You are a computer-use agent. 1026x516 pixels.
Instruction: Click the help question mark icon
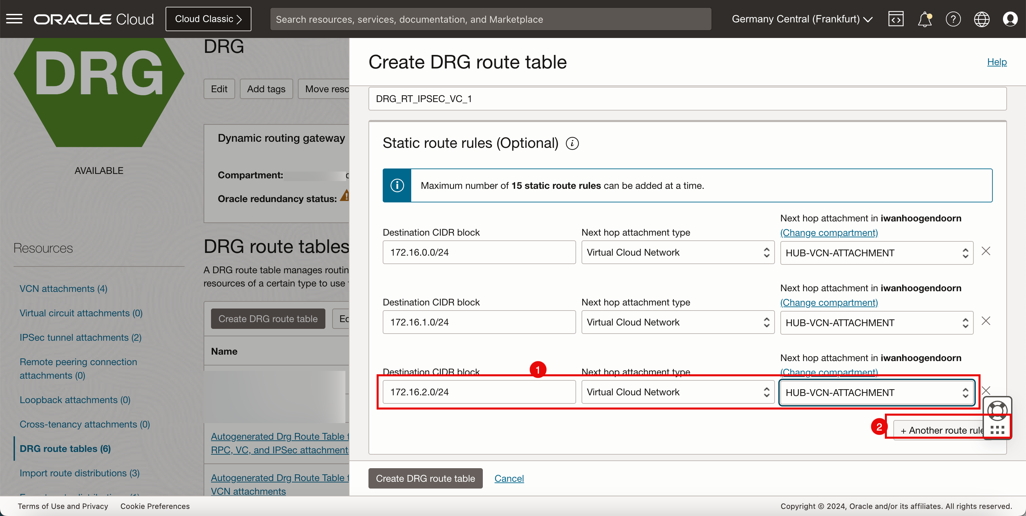point(953,18)
